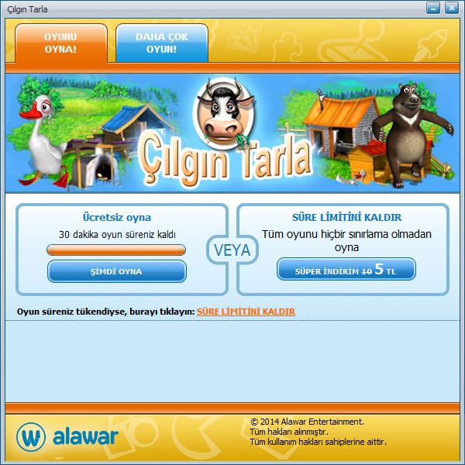Viewport: 465px width, 465px height.
Task: Click the ŞİMDİ OYNA button
Action: (117, 271)
